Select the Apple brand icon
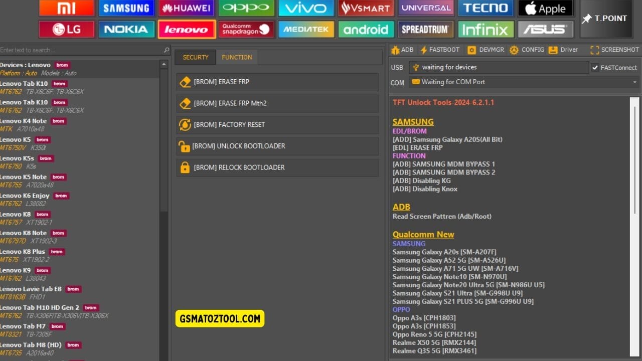 point(546,8)
